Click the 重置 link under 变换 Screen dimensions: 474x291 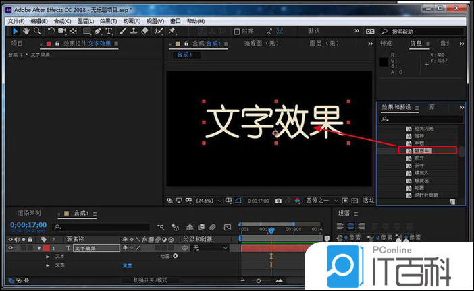click(x=126, y=265)
